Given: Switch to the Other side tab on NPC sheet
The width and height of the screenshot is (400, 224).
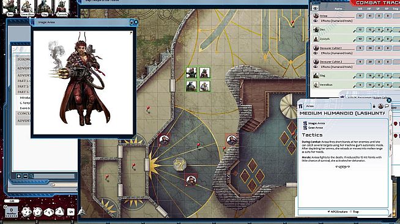Looking at the screenshot, I should coord(390,148).
